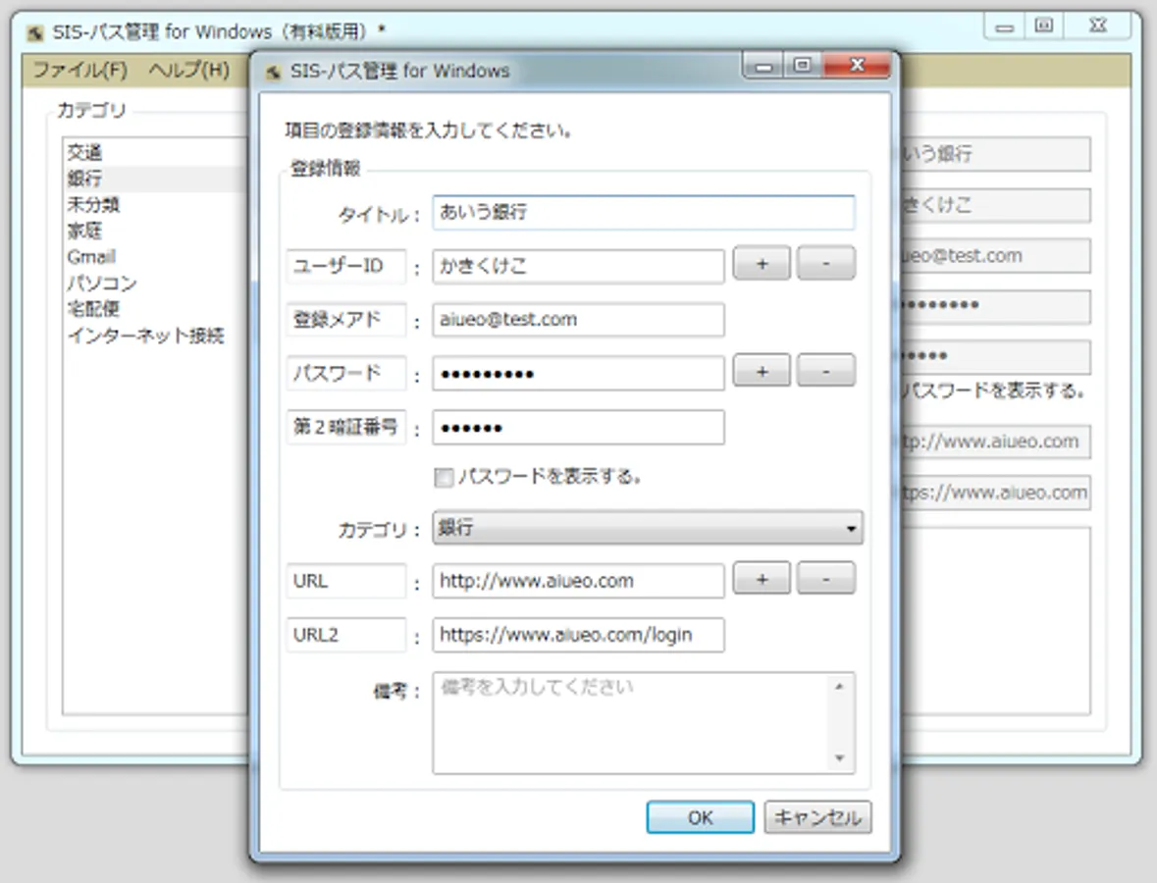Edit the 登録メアド label box
This screenshot has height=883, width=1157.
click(x=346, y=320)
